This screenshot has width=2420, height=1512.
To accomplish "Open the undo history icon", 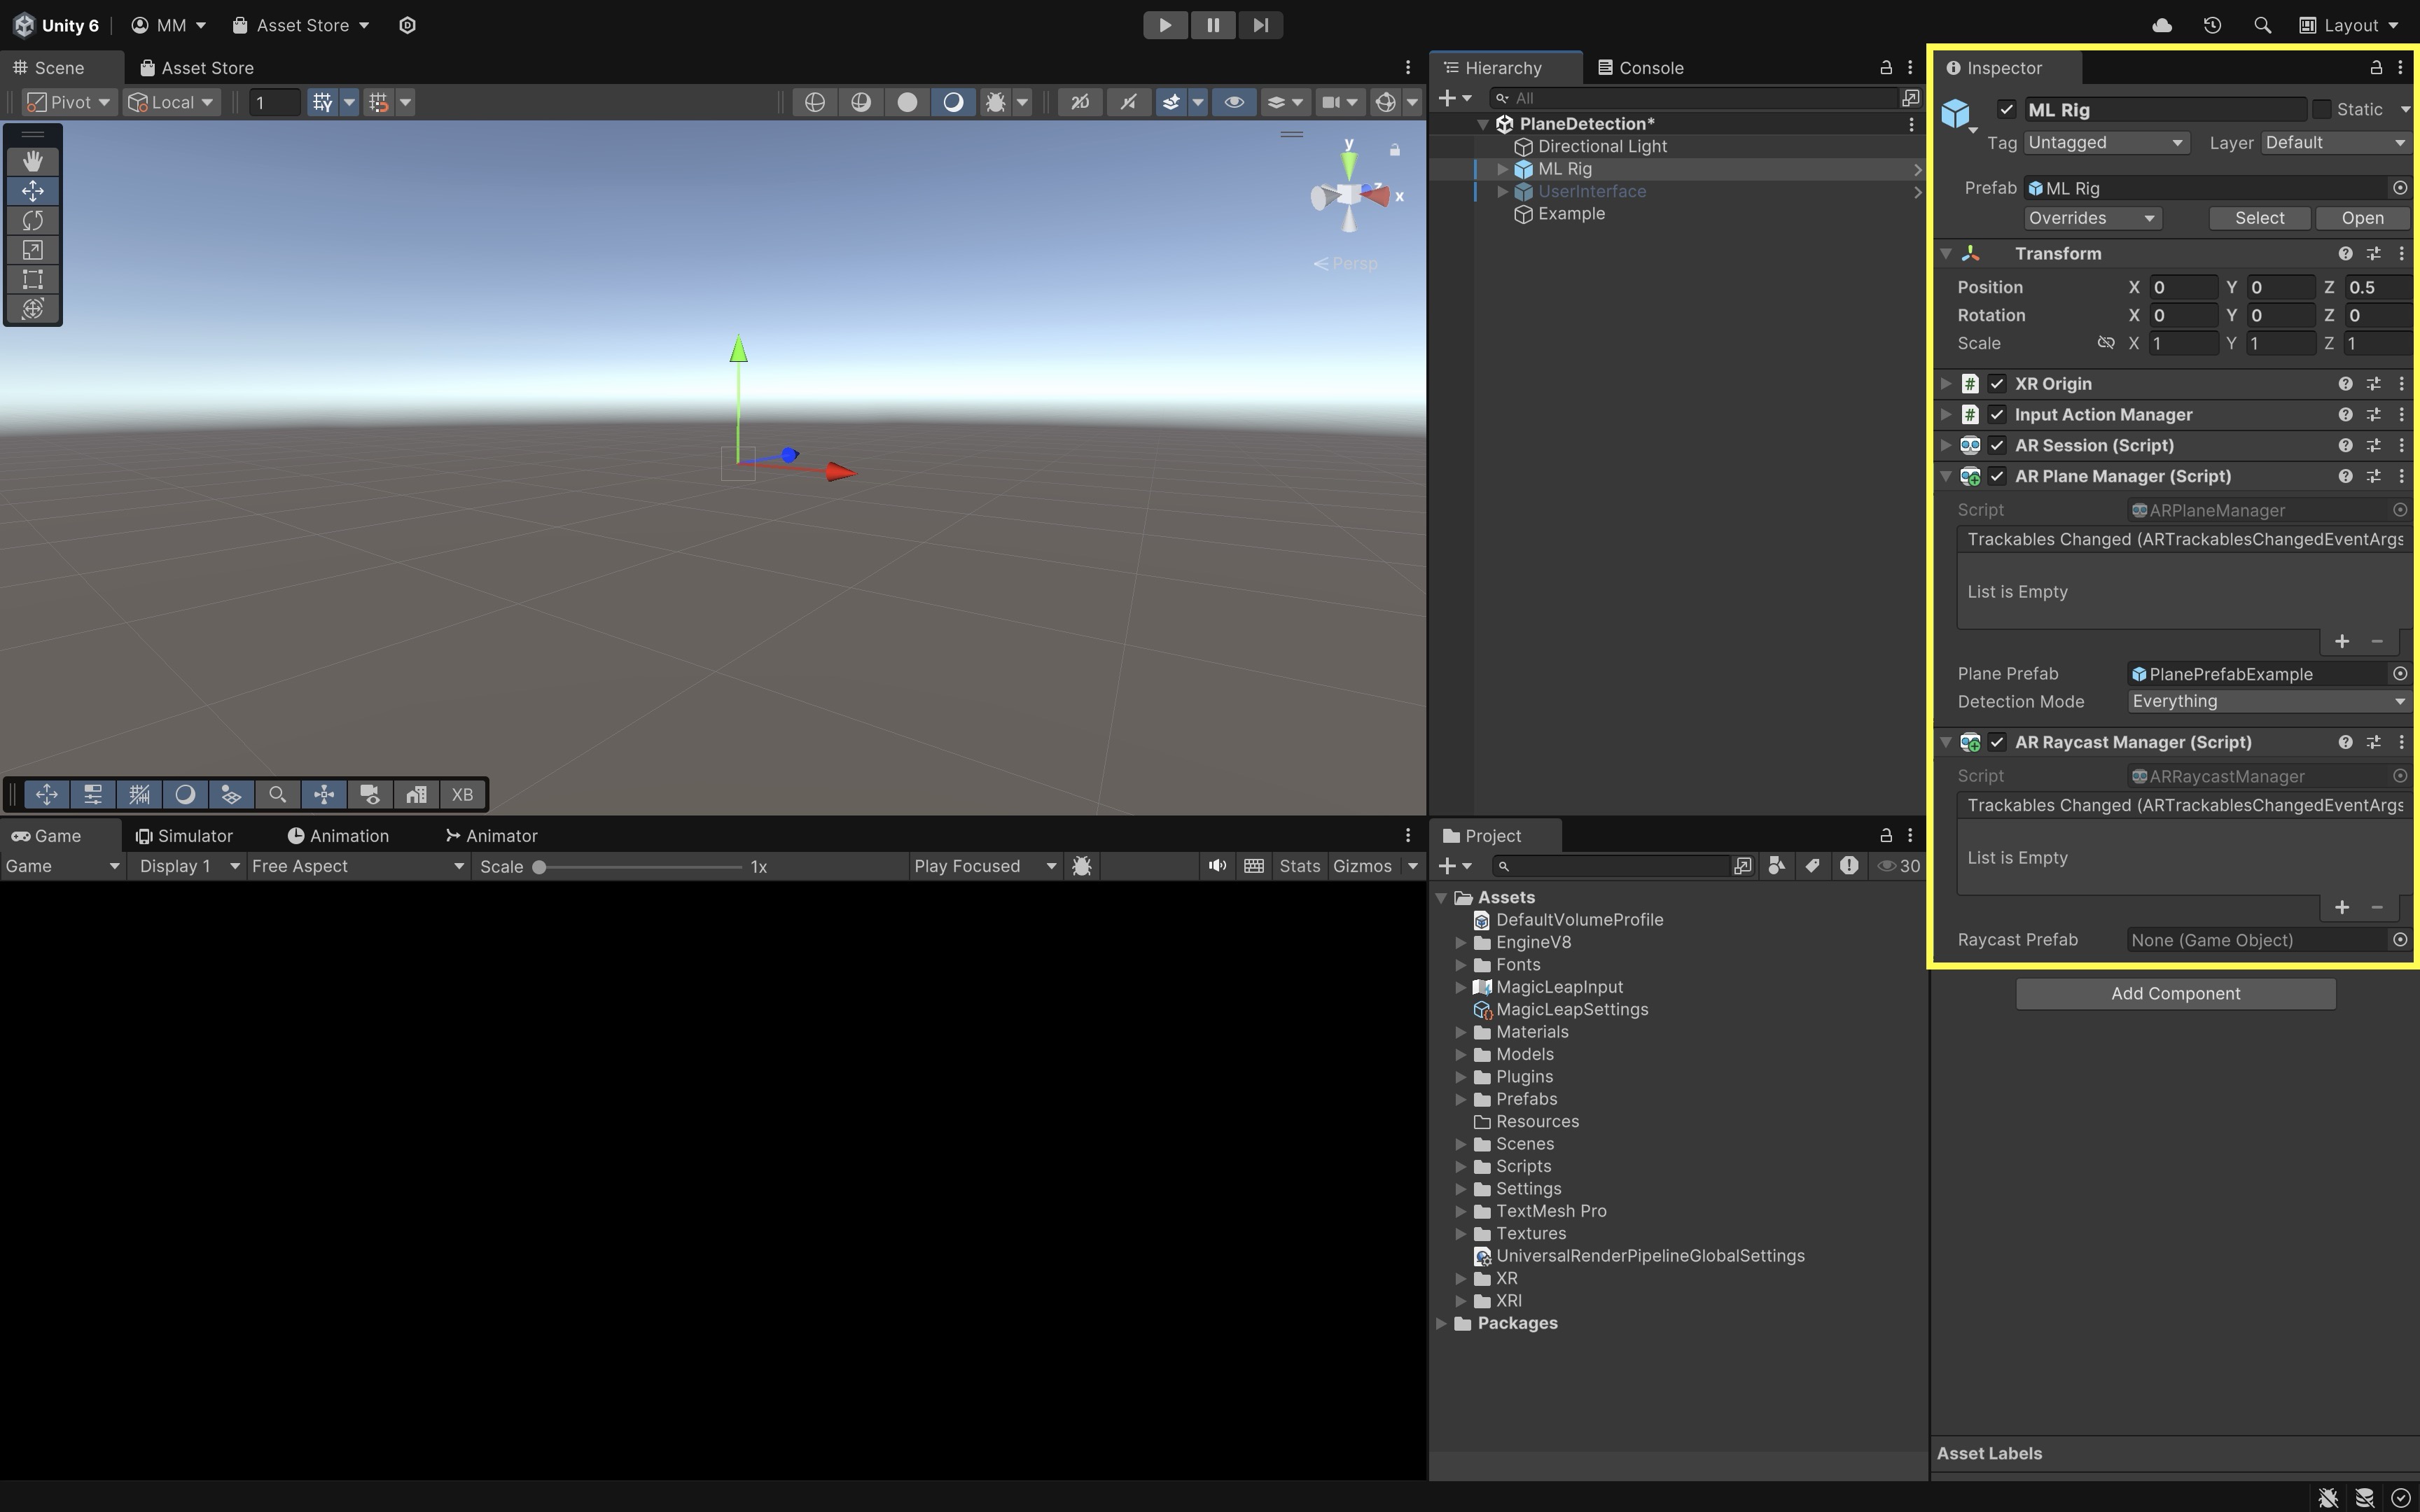I will (2212, 25).
